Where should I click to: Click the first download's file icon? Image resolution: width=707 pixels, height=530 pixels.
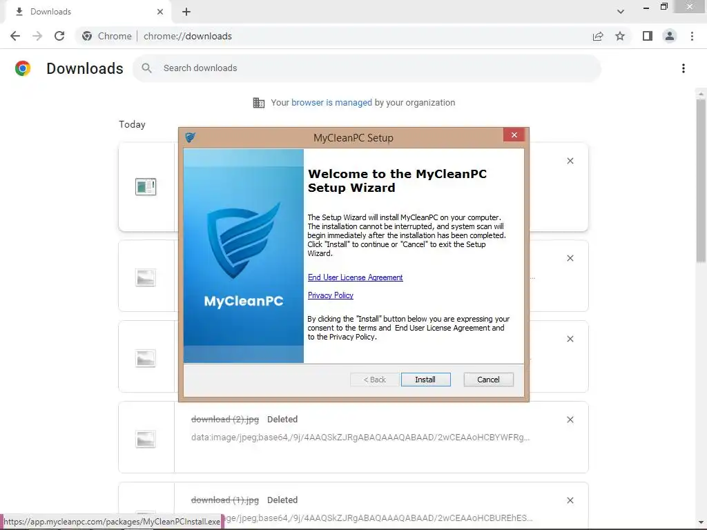coord(146,186)
